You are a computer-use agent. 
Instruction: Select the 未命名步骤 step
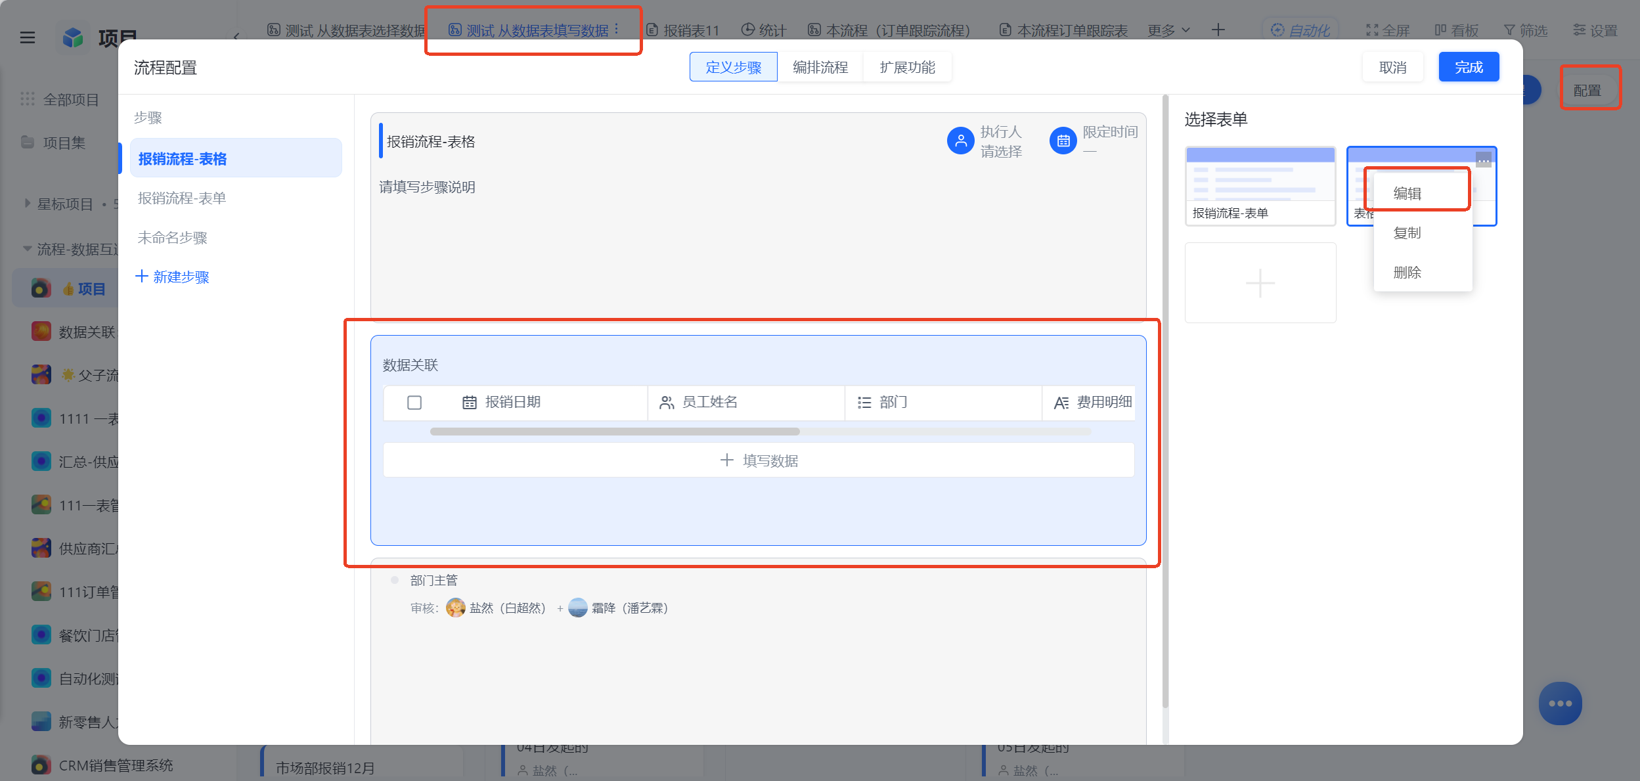[236, 237]
